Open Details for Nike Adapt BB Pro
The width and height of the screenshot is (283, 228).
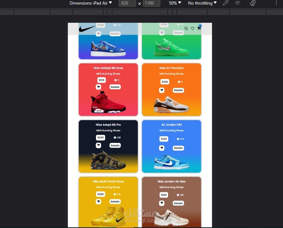115,145
